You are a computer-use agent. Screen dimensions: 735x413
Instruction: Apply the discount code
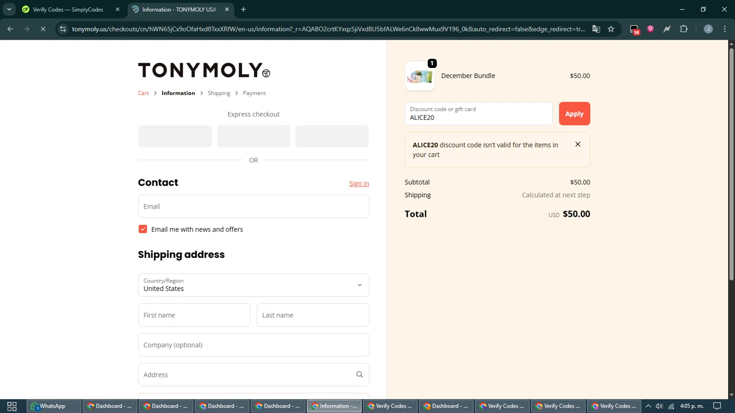(574, 114)
